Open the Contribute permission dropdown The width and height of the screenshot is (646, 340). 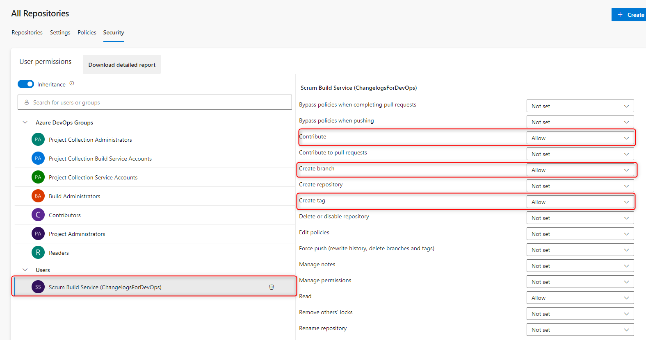click(x=580, y=138)
